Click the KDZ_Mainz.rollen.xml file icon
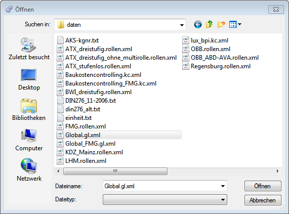Image resolution: width=289 pixels, height=214 pixels. 60,152
